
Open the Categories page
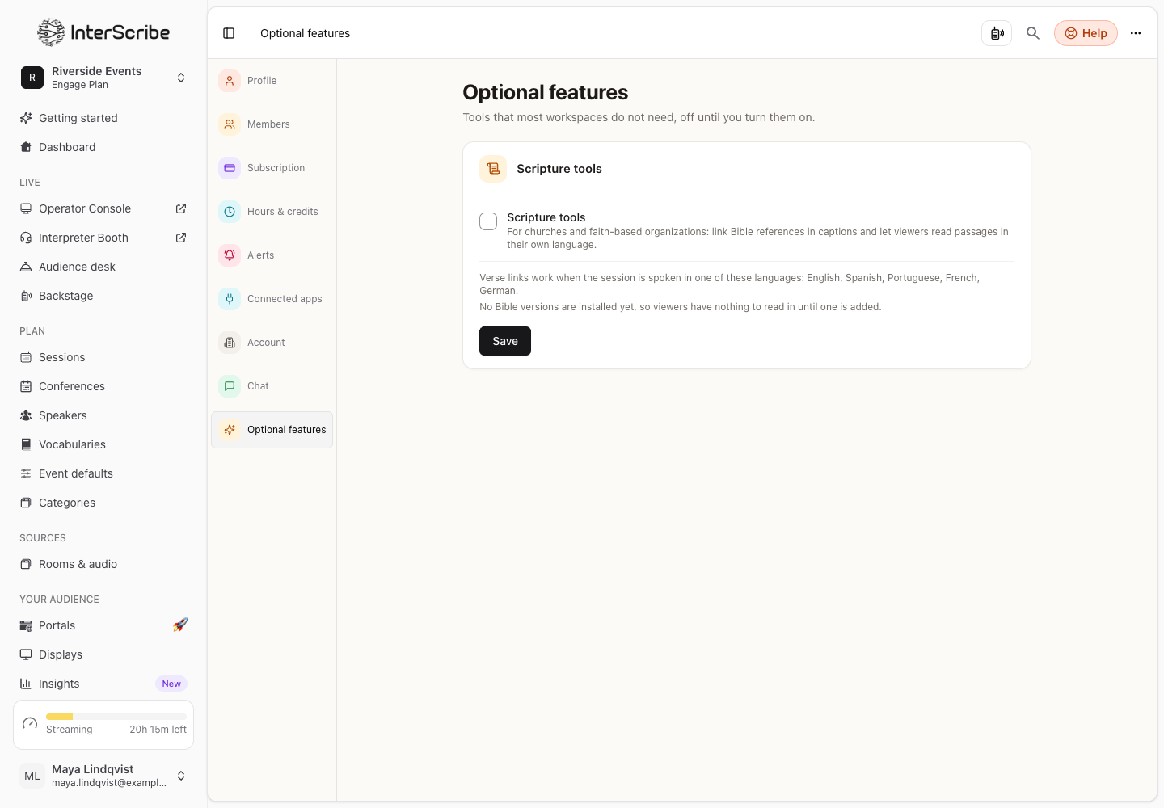pyautogui.click(x=103, y=503)
